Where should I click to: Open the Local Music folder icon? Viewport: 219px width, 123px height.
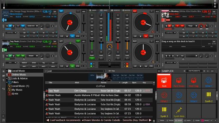[x=10, y=71]
